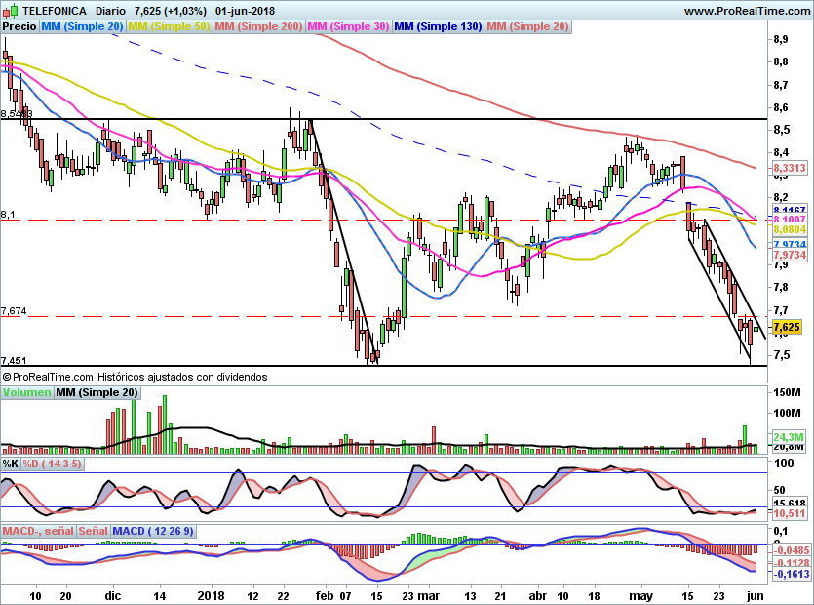Click the -0,1613 MACD value tag
The width and height of the screenshot is (814, 605).
tap(792, 574)
